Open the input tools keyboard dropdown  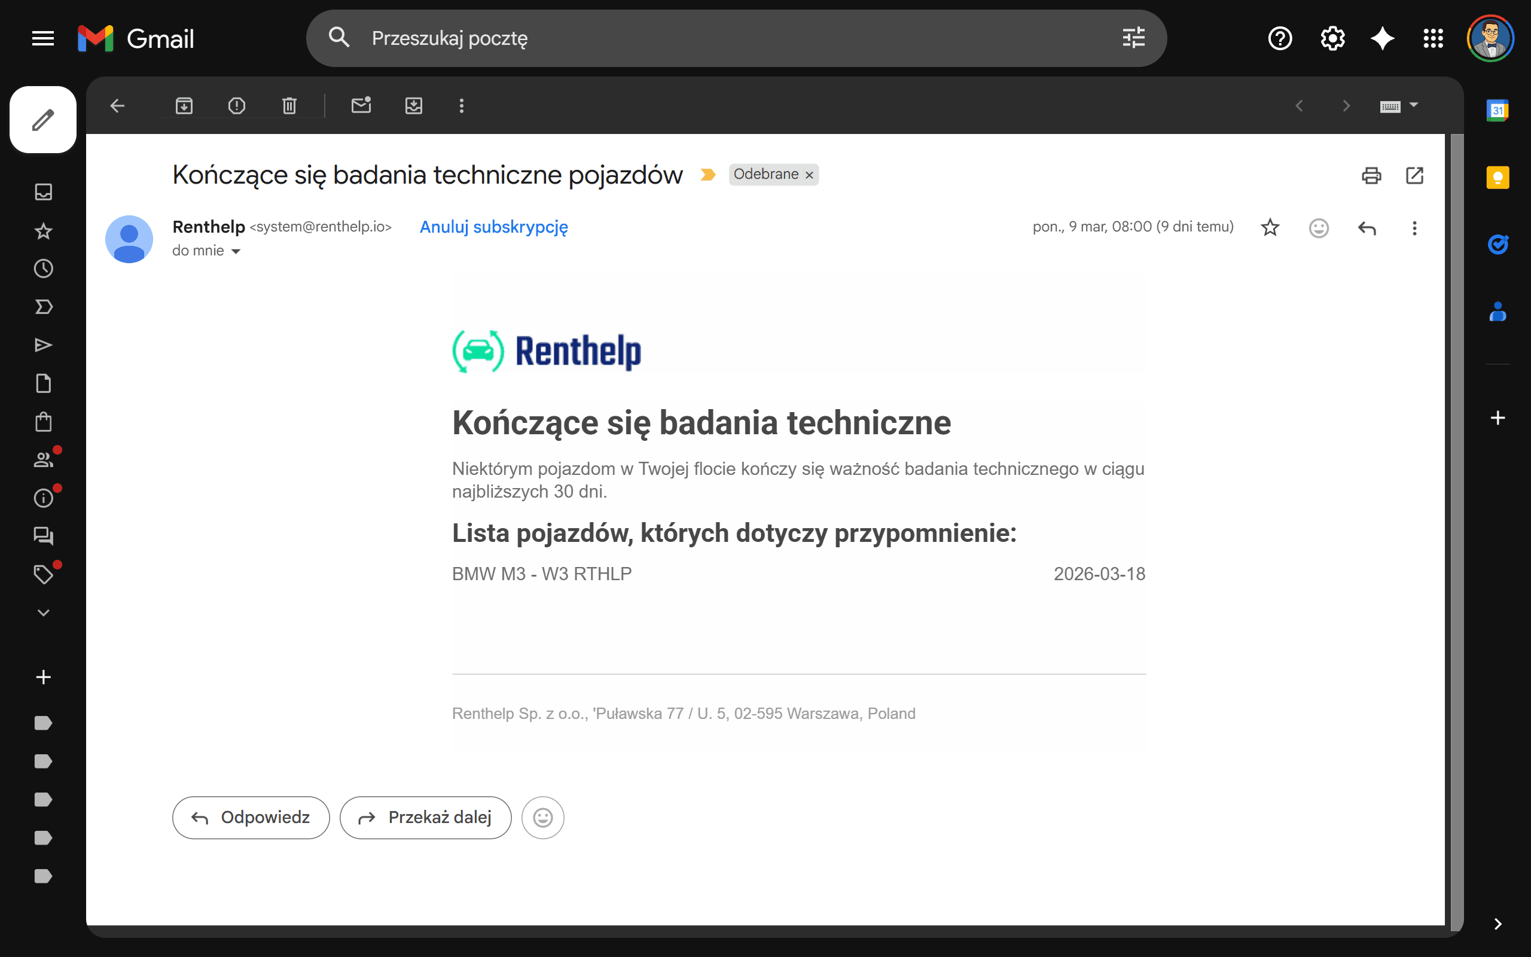[1398, 106]
